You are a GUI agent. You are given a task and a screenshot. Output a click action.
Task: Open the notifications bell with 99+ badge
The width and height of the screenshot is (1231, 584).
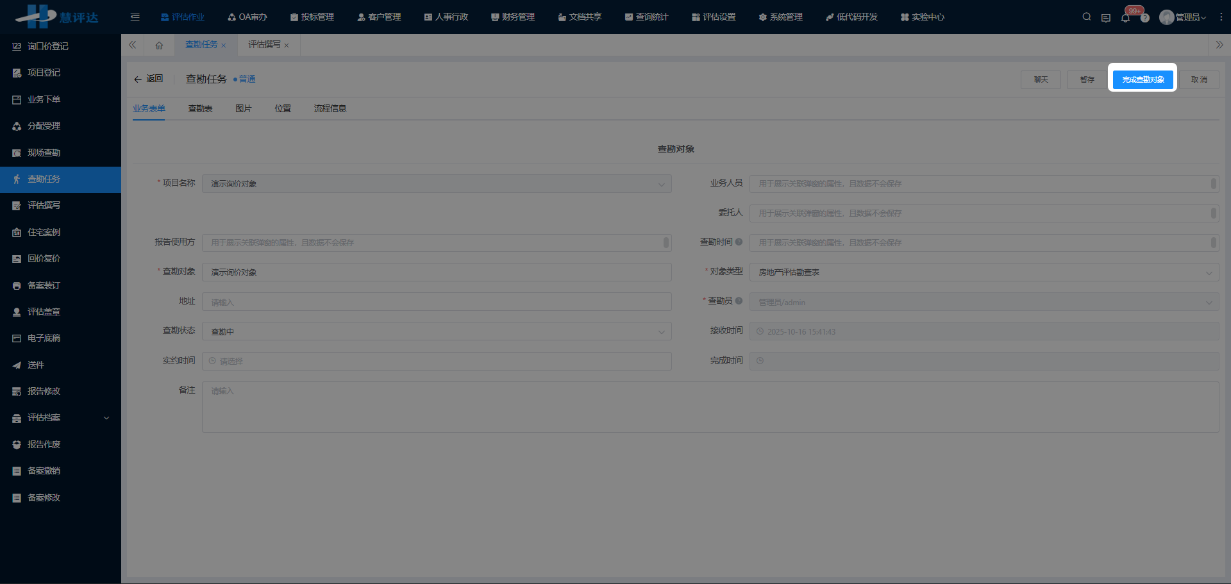click(x=1125, y=17)
